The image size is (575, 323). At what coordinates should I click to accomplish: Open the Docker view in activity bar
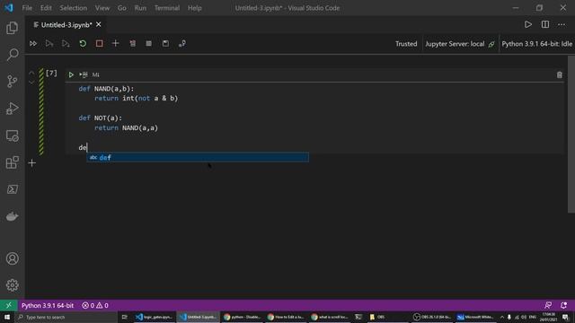[12, 216]
